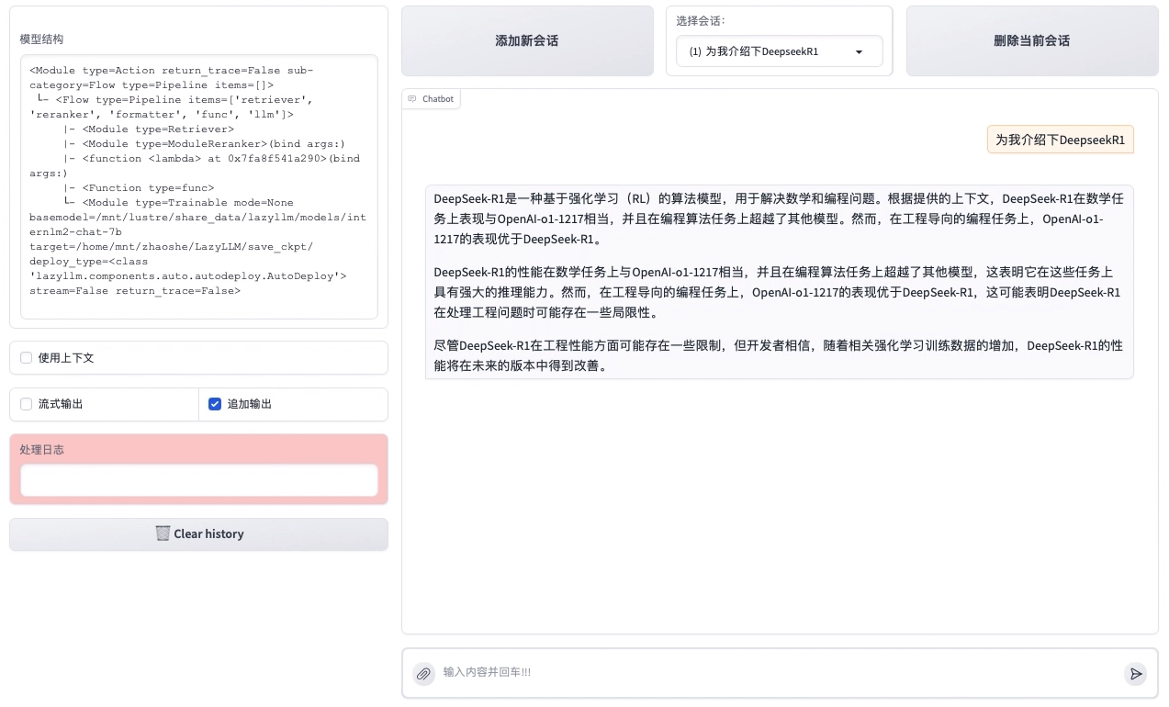Click inside the 处理日志 text box
This screenshot has height=707, width=1169.
(198, 480)
